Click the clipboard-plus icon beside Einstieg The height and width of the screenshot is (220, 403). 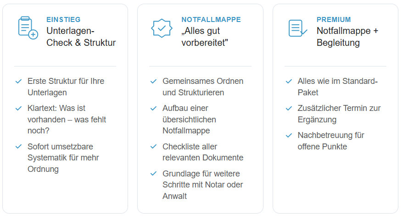click(28, 28)
